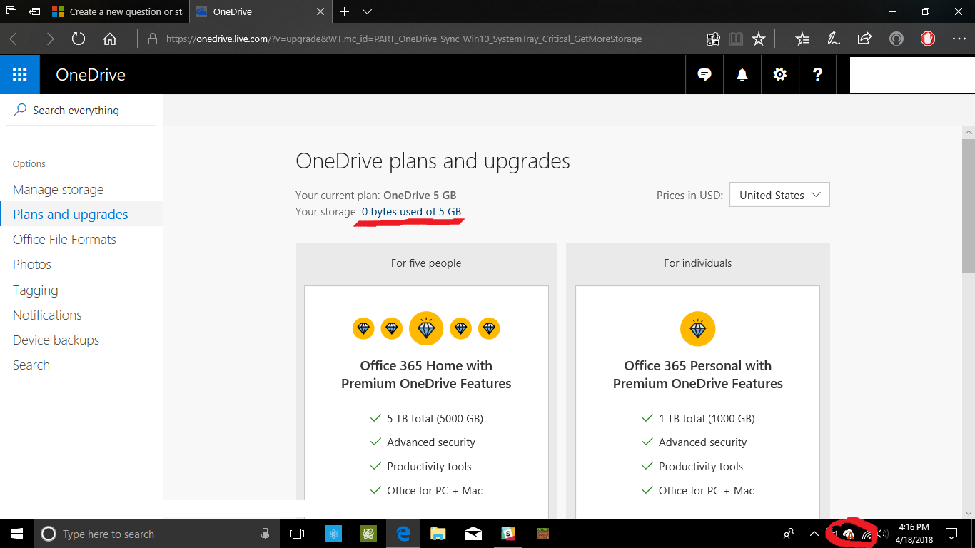This screenshot has height=548, width=975.
Task: Click the Office 365 Personal heading
Action: click(x=698, y=375)
